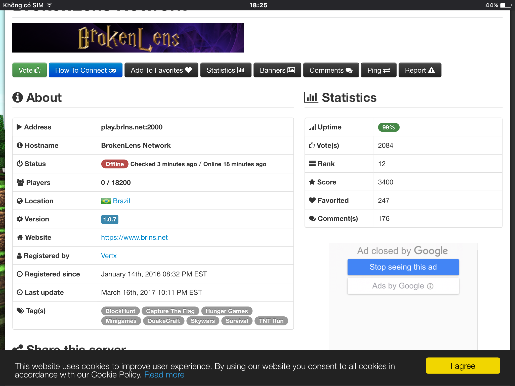Click the favorited value 247
This screenshot has width=515, height=386.
[x=384, y=200]
